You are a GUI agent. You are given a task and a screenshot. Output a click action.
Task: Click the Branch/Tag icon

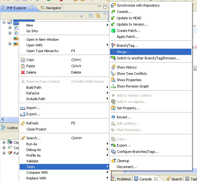coord(114,45)
